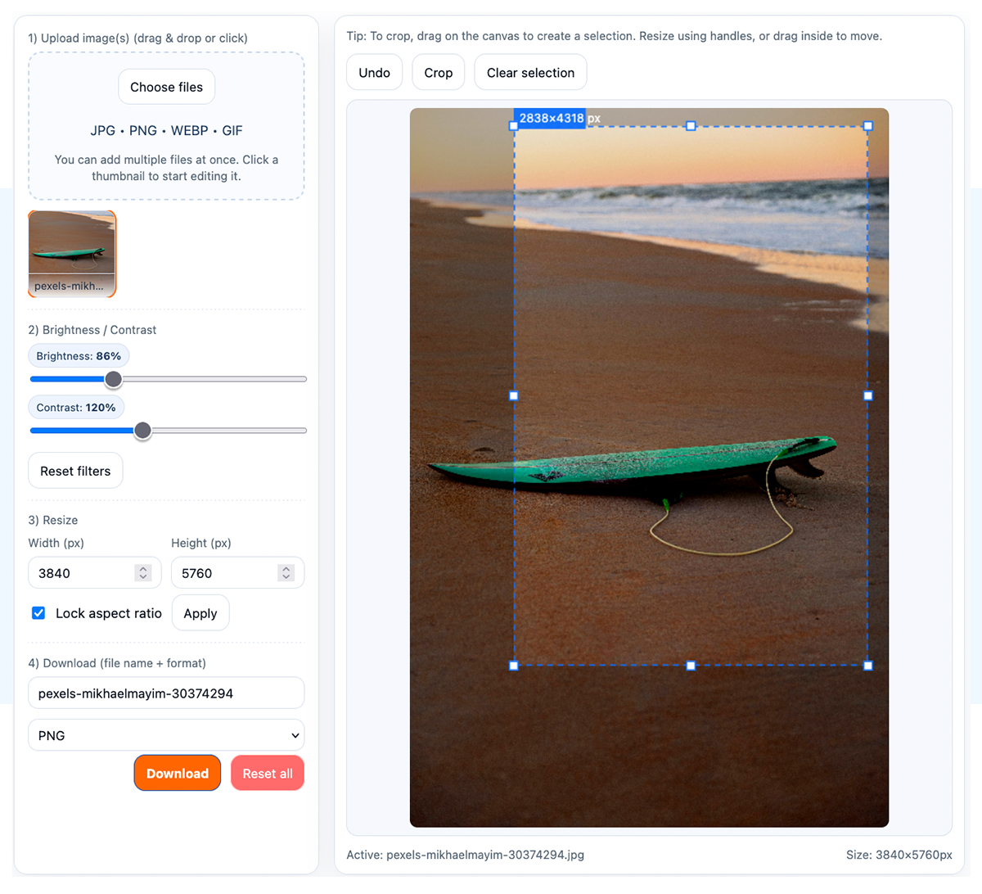Click the Width stepper up arrow
Image resolution: width=982 pixels, height=894 pixels.
point(143,568)
